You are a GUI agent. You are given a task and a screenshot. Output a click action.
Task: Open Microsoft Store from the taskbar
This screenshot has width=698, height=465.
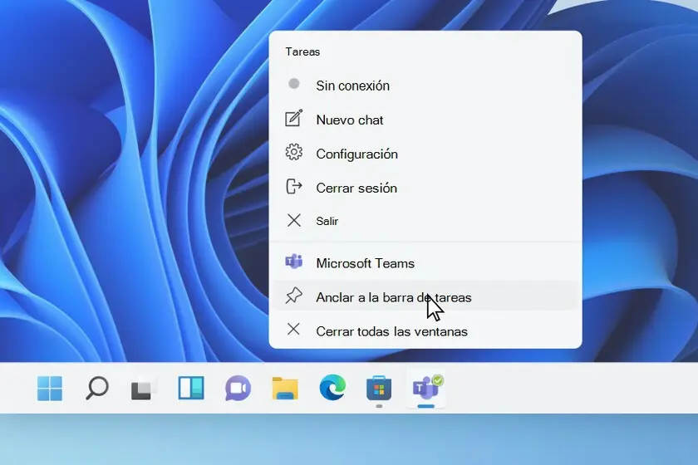[x=379, y=388]
